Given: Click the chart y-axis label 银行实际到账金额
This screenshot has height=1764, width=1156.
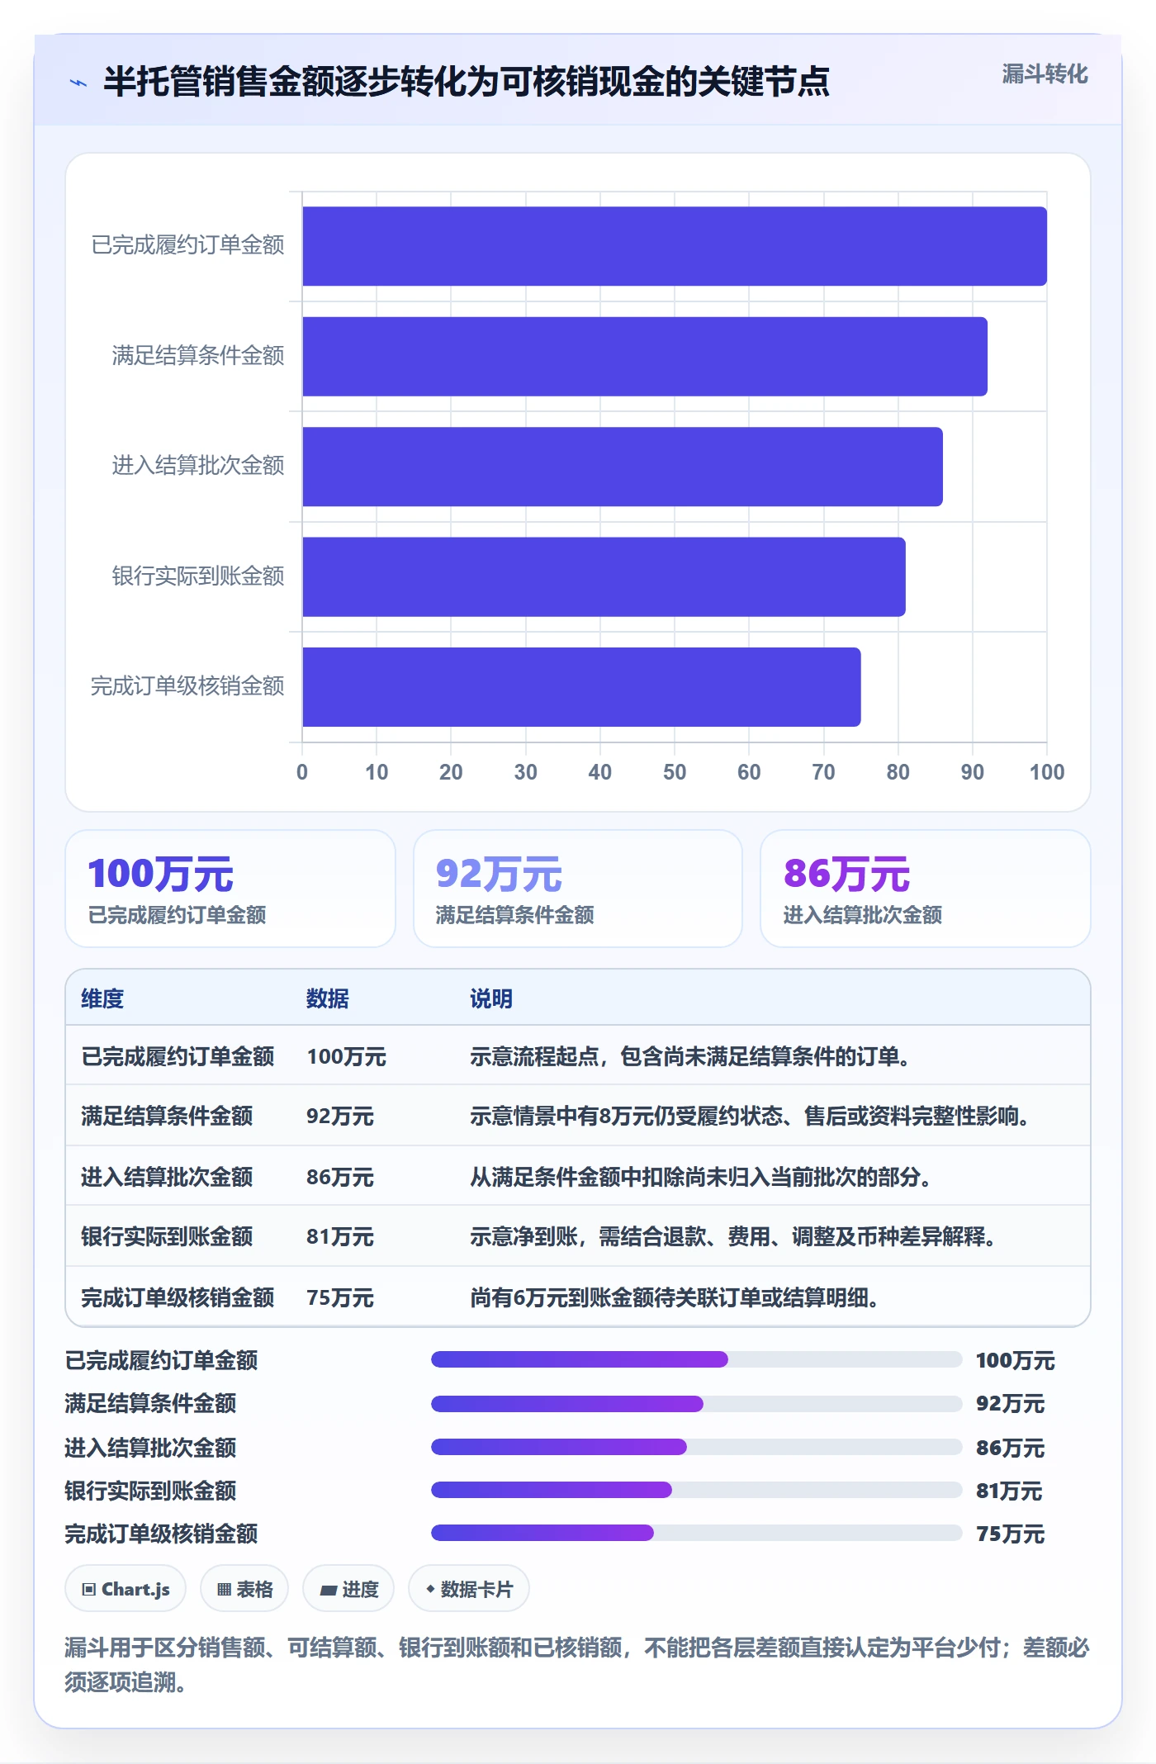Looking at the screenshot, I should pos(198,576).
